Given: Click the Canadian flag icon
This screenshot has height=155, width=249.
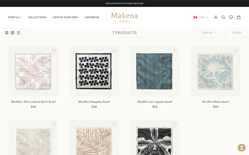Looking at the screenshot, I should tap(195, 17).
